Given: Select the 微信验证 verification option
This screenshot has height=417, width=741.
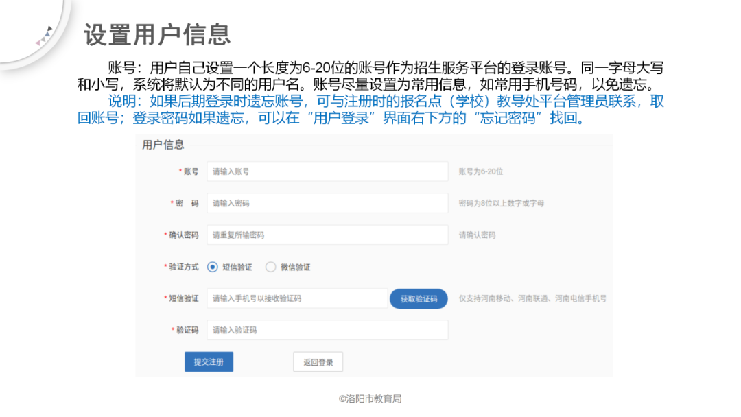Looking at the screenshot, I should point(272,267).
